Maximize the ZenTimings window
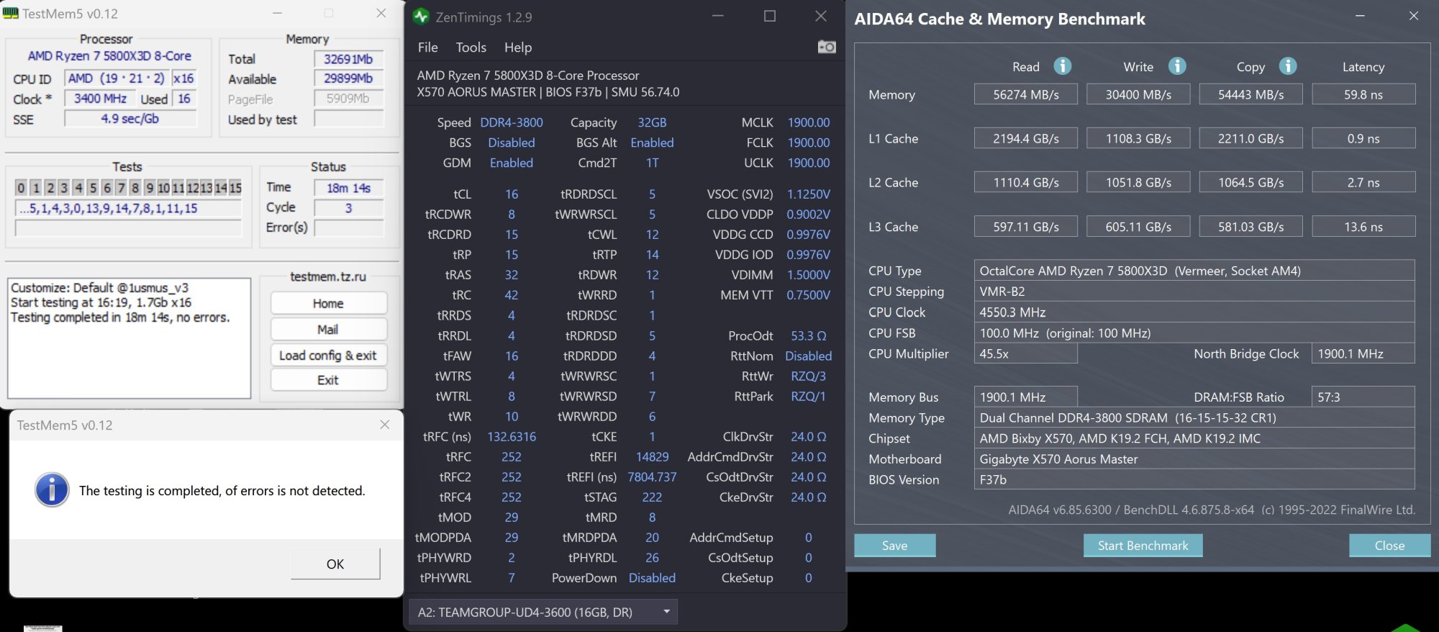1439x632 pixels. click(770, 16)
